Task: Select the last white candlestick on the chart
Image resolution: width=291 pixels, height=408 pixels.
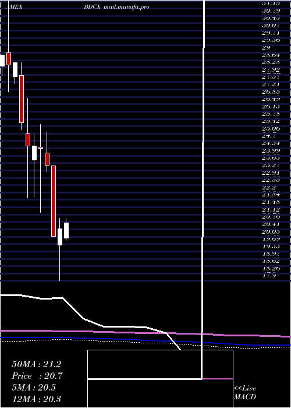Action: [66, 230]
